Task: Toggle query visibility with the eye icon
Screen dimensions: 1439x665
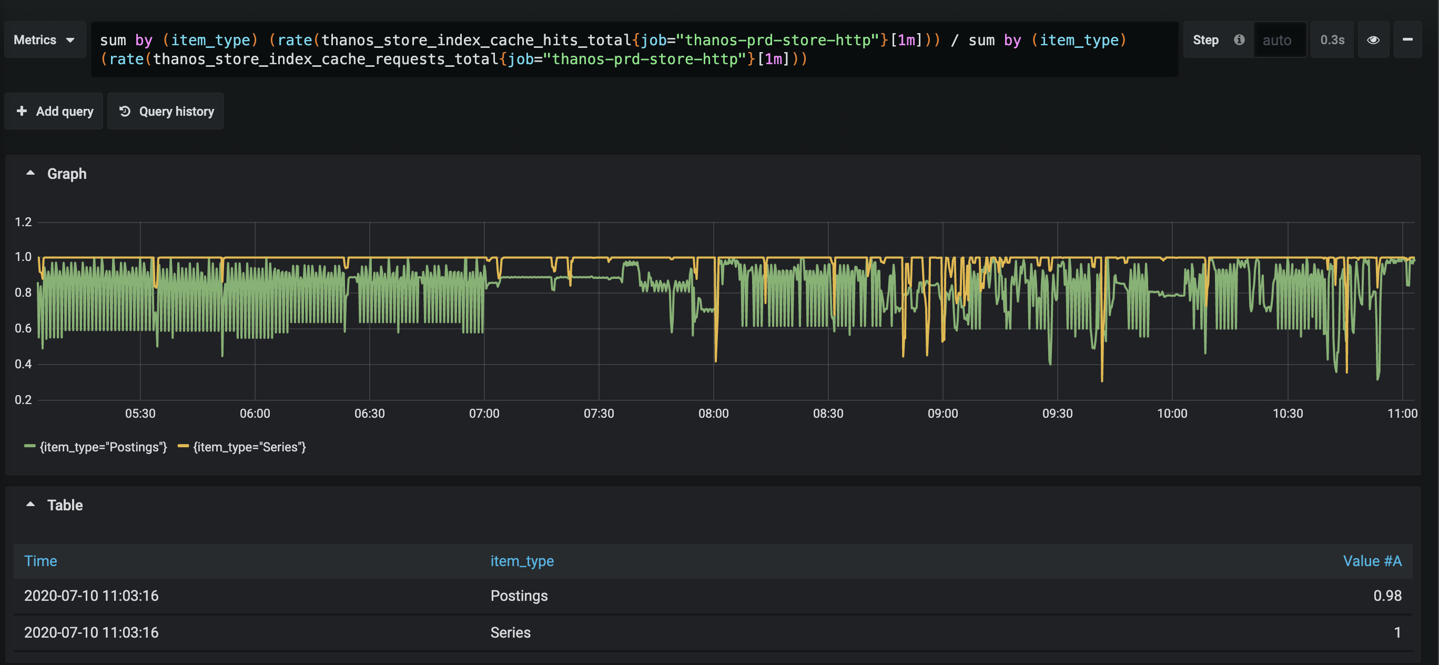Action: click(1373, 39)
